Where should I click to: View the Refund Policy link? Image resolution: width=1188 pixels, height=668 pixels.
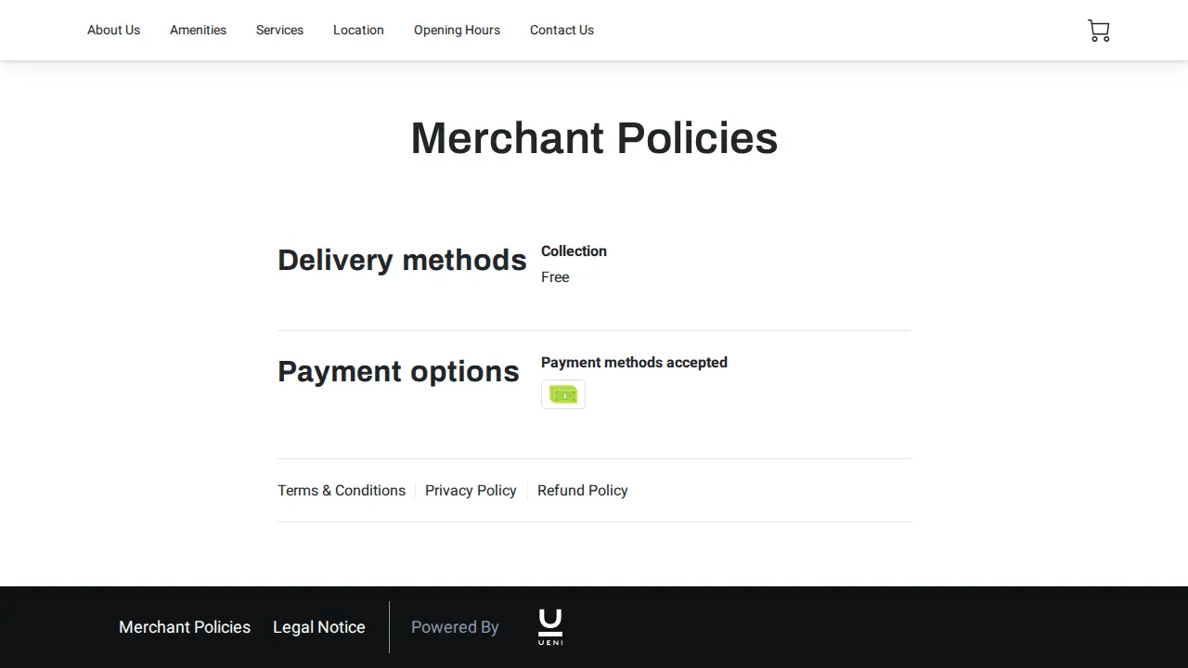tap(583, 490)
